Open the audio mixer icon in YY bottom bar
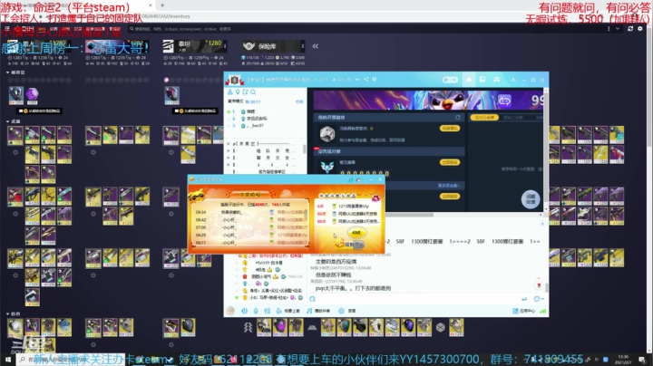The height and width of the screenshot is (366, 653). point(268,311)
